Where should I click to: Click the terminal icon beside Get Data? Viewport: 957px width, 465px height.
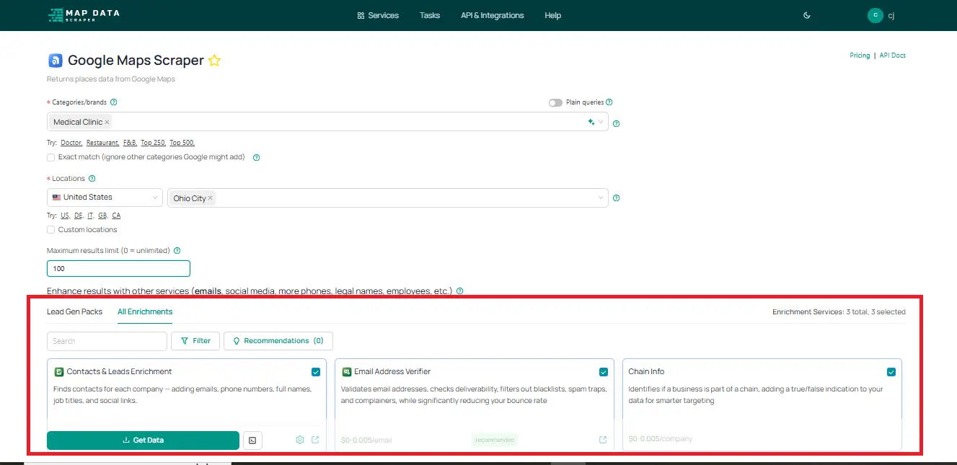252,440
